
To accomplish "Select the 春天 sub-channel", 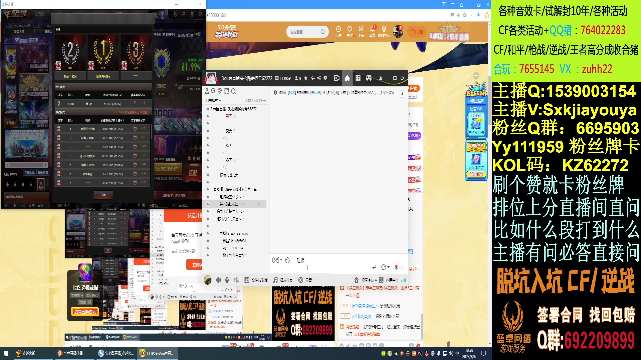I will click(x=231, y=116).
